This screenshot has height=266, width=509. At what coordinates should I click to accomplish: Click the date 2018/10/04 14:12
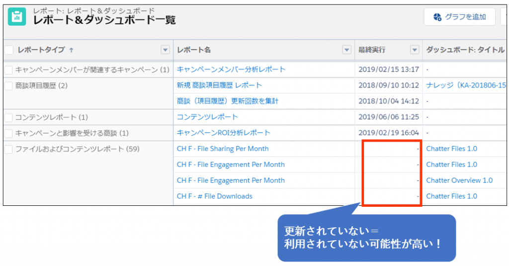tap(389, 101)
